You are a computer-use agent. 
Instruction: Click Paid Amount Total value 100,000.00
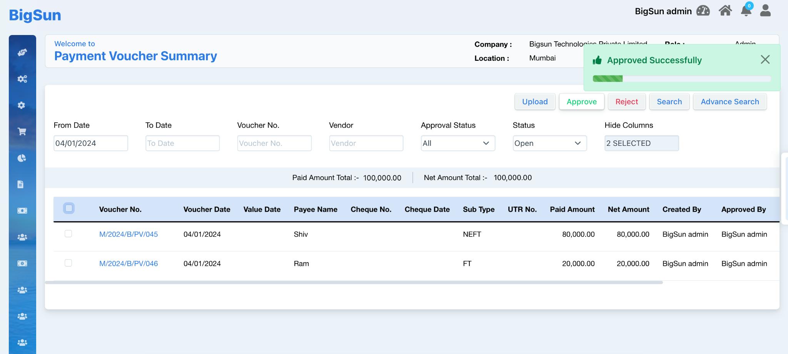coord(382,178)
